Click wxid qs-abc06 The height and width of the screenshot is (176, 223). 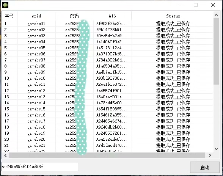[x=36, y=54]
